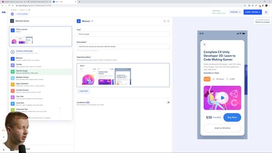The image size is (272, 153).
Task: Select the Mission block type
Action: 40,59
